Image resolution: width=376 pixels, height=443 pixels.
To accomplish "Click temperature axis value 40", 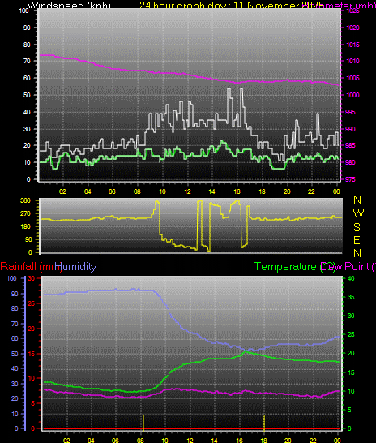I will (351, 278).
